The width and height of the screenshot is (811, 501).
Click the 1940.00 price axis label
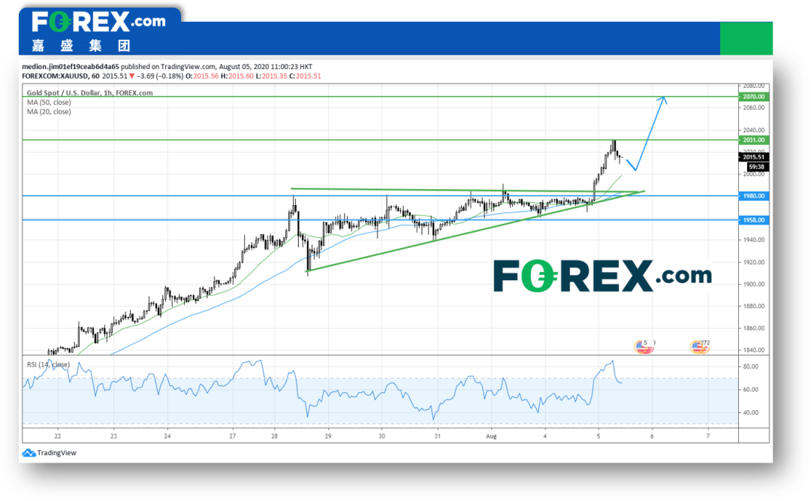754,240
